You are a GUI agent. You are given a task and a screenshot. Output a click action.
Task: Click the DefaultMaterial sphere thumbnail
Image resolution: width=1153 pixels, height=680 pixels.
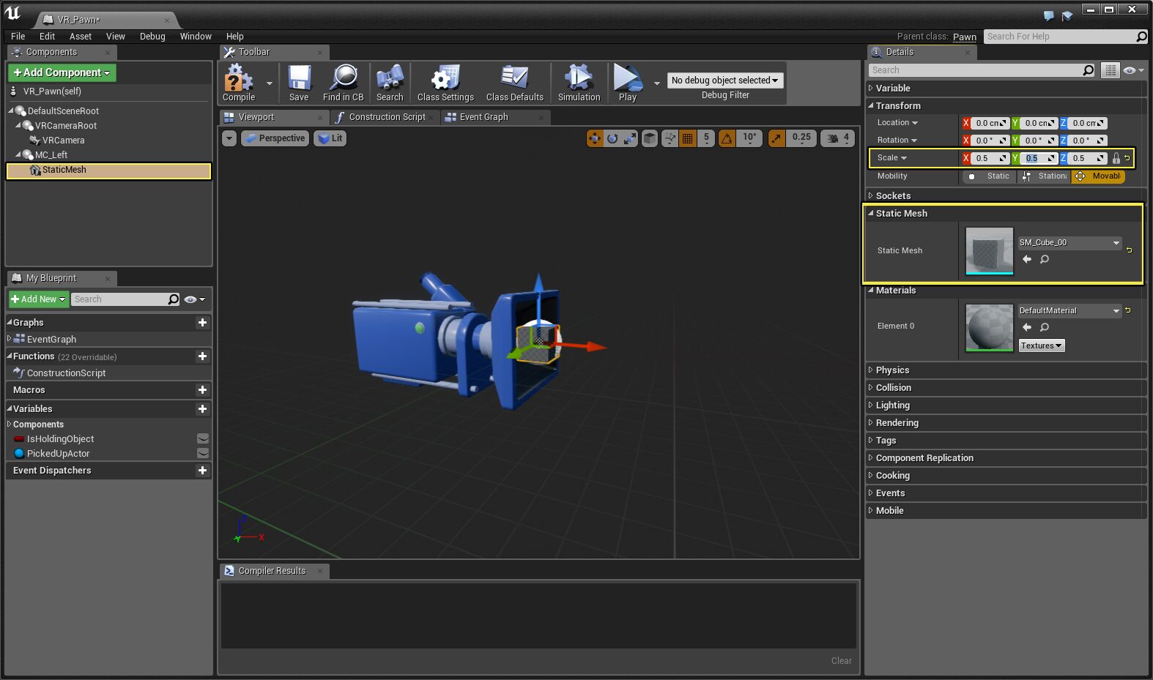(x=989, y=327)
